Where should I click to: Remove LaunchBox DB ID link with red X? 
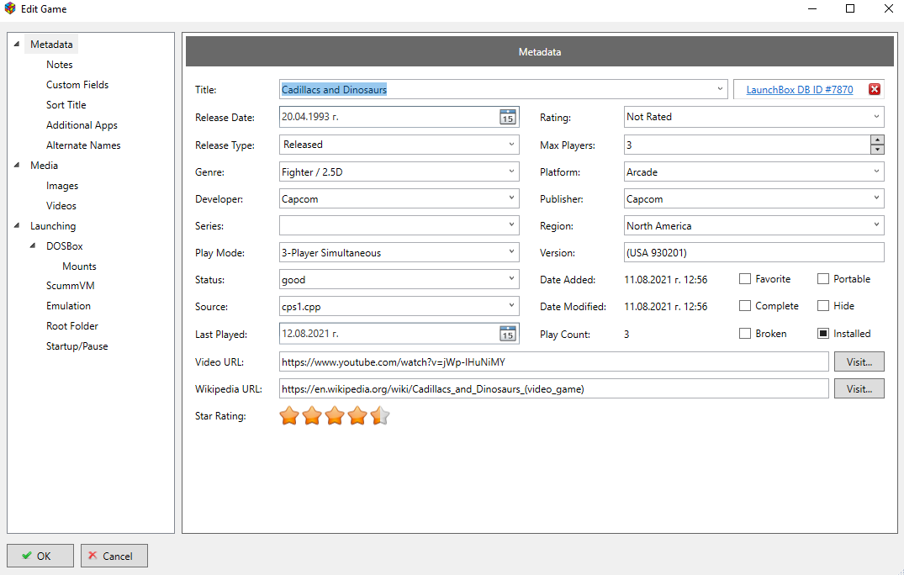click(875, 89)
